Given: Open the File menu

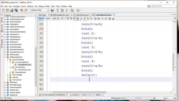Looking at the screenshot, I should tap(2, 6).
